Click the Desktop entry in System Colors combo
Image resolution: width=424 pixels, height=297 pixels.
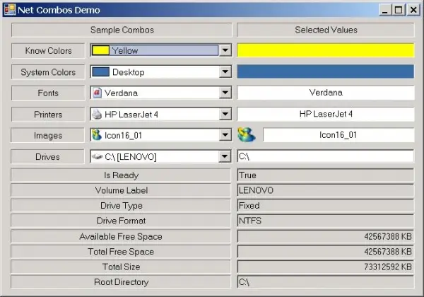tap(129, 72)
